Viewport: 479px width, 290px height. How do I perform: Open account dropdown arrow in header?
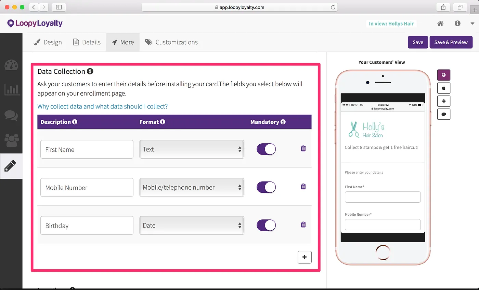472,24
